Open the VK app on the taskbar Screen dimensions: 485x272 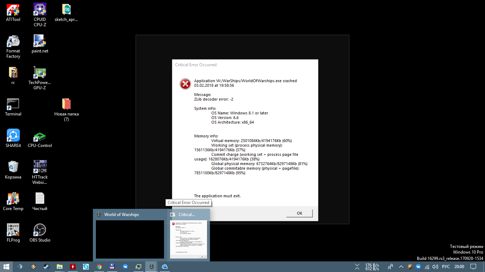[125, 267]
